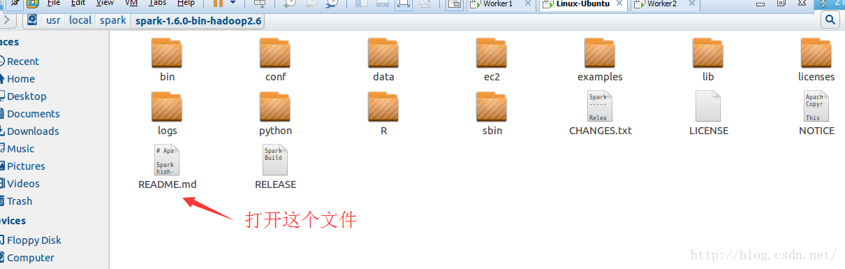The image size is (845, 269).
Task: Select the LICENSE file icon
Action: (708, 107)
